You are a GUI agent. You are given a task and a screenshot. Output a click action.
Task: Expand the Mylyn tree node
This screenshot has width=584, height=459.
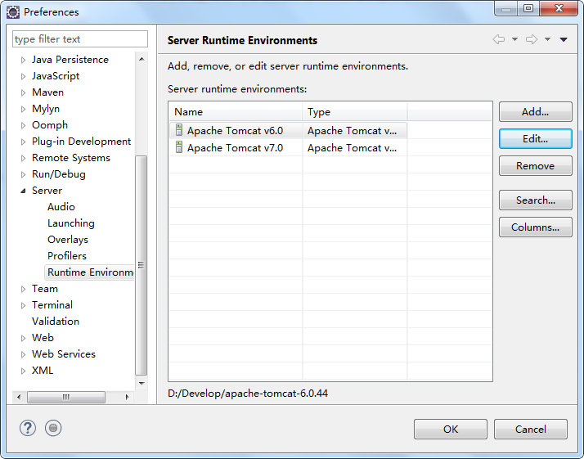23,109
